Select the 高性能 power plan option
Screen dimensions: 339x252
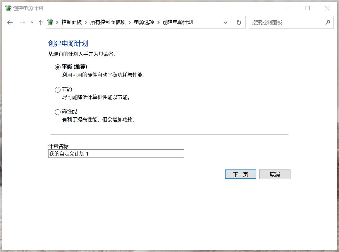coord(58,112)
